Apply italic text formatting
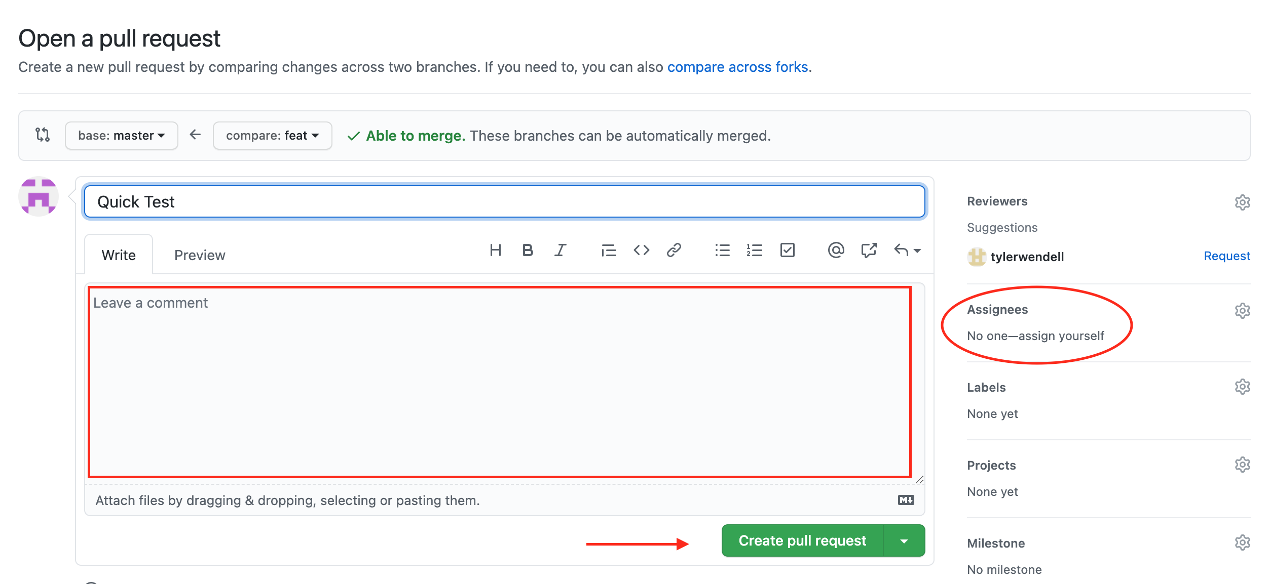This screenshot has height=584, width=1268. click(560, 250)
